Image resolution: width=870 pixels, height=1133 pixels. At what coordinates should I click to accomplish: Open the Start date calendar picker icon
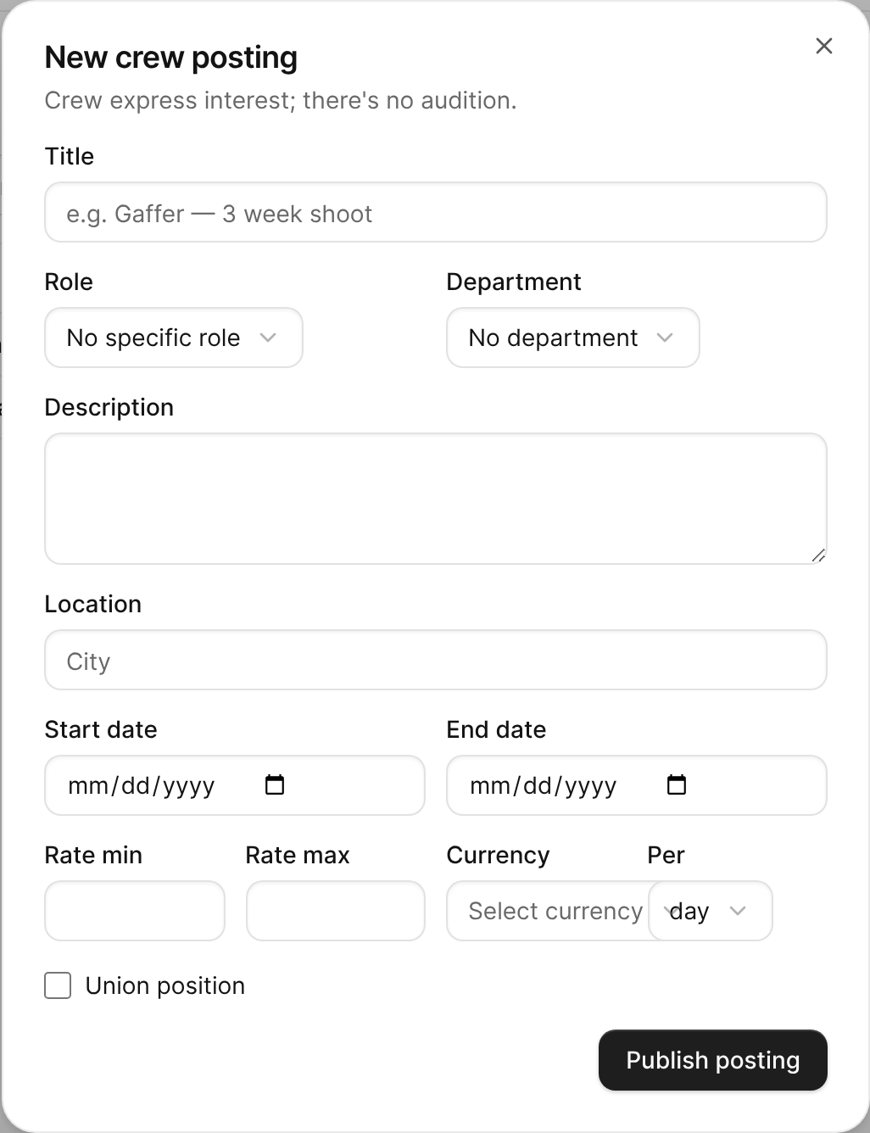275,784
